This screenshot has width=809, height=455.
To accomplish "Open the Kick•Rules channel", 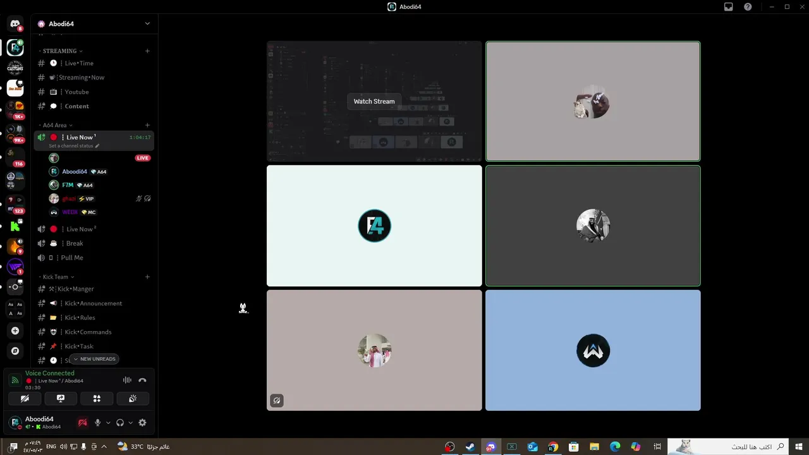I will tap(94, 318).
